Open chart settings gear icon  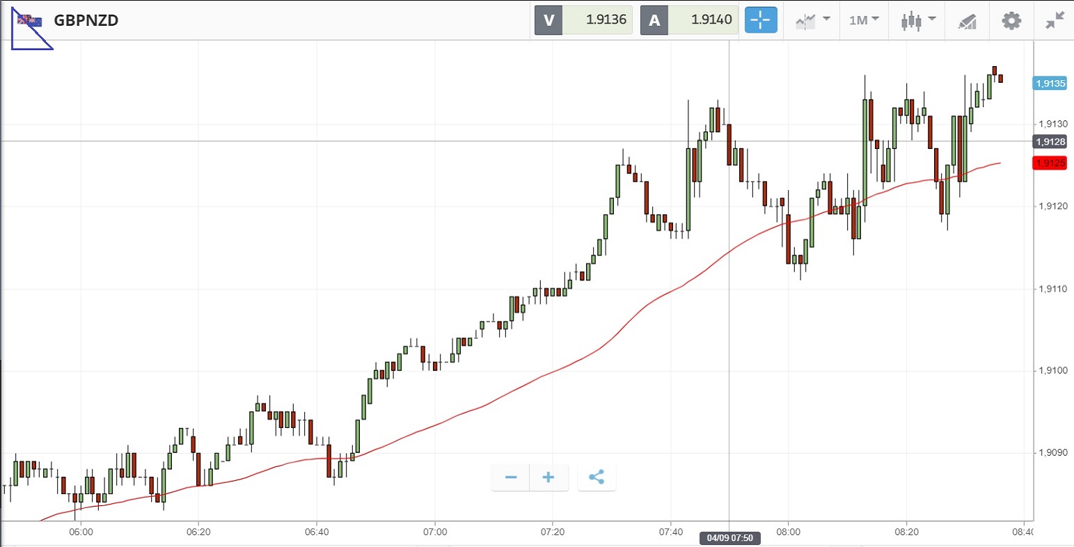click(1011, 20)
